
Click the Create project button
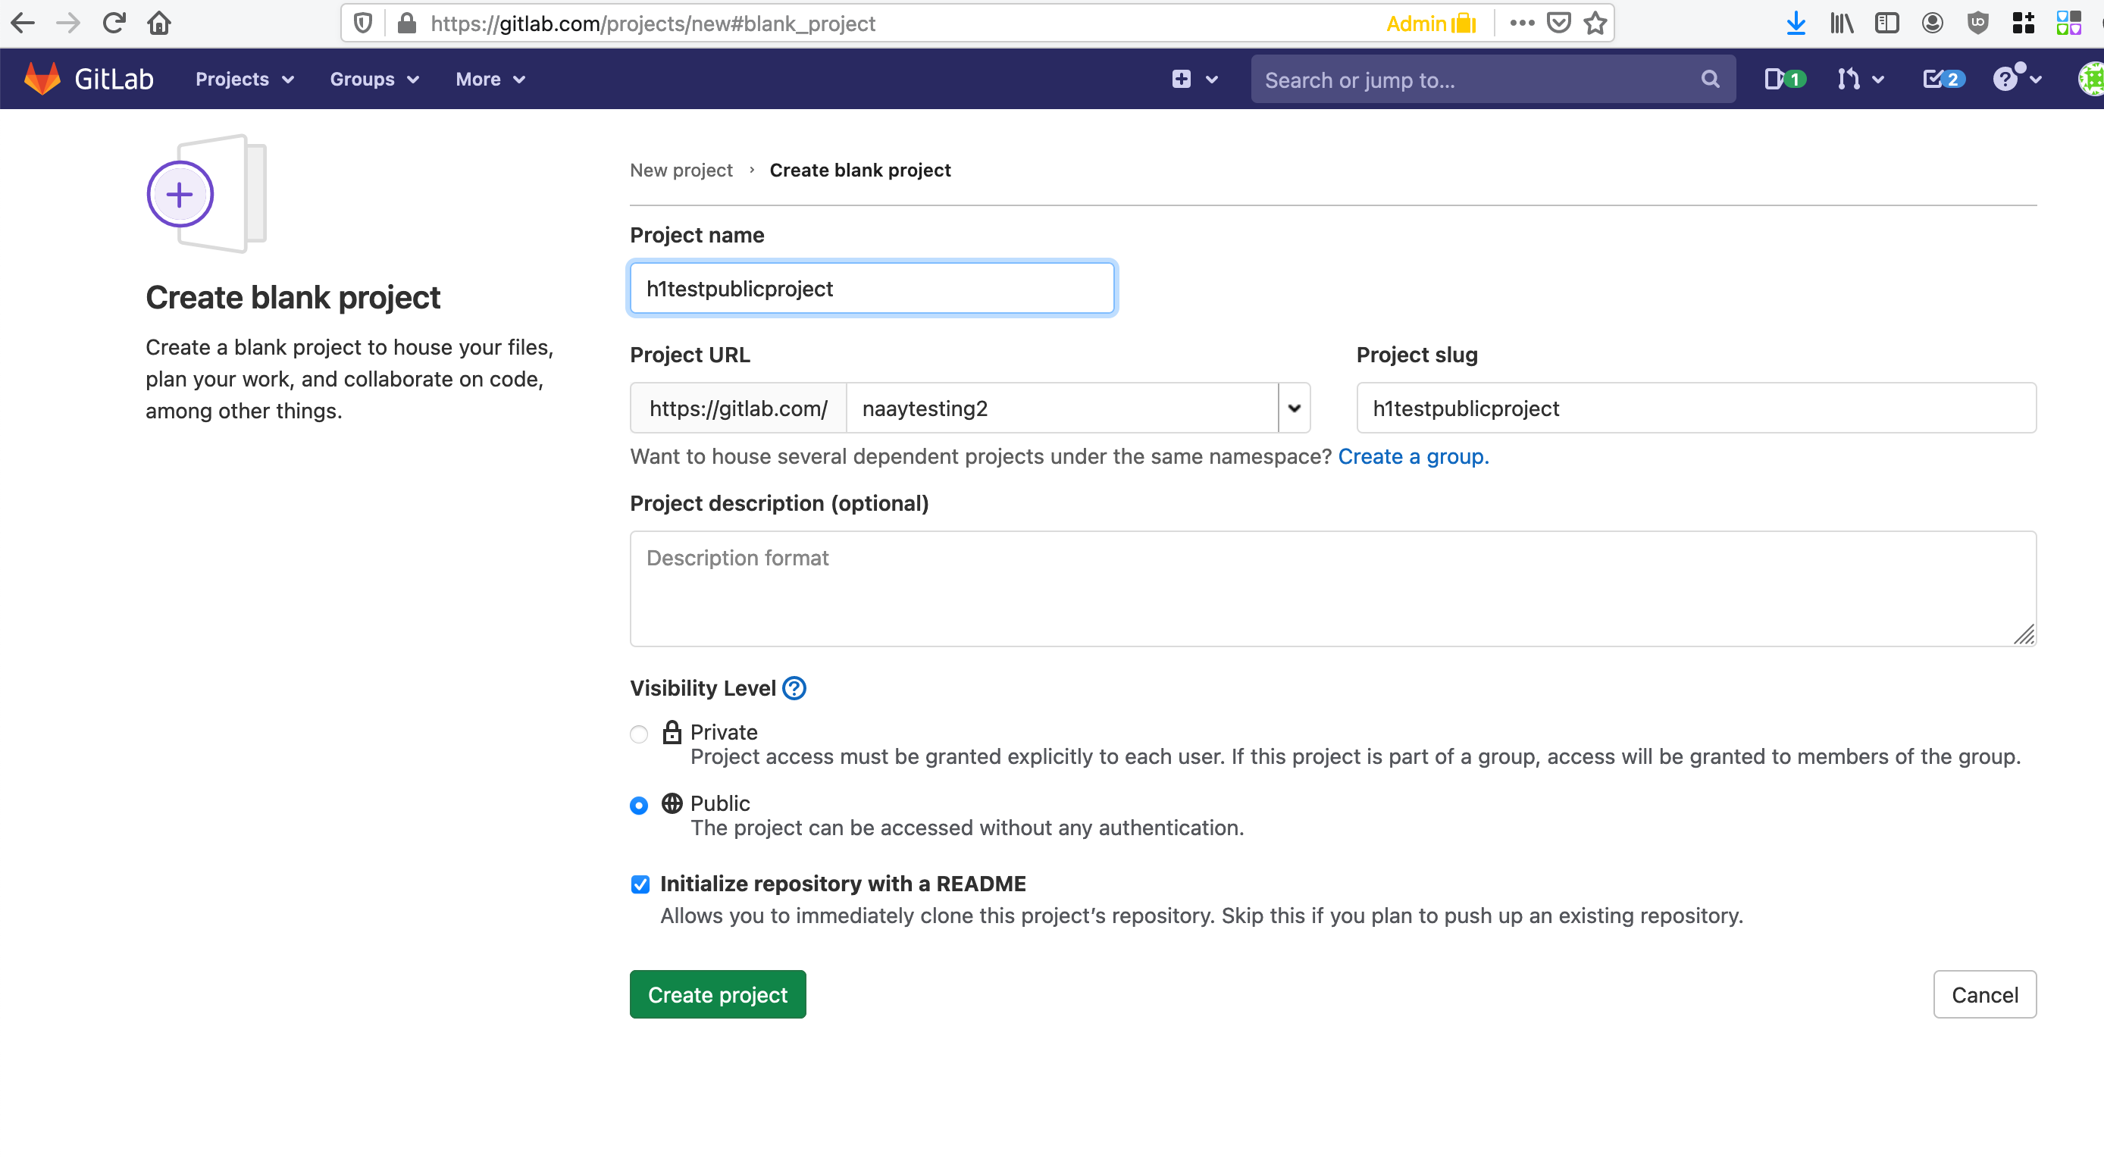717,994
